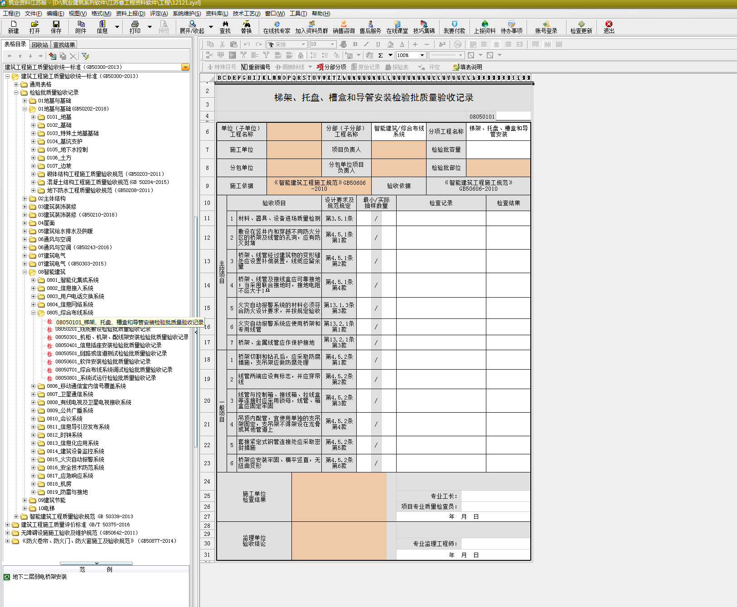Open 销售咨询 sales consultation

tap(344, 27)
